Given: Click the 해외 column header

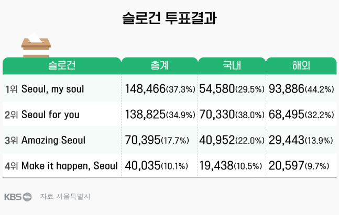Looking at the screenshot, I should [301, 65].
